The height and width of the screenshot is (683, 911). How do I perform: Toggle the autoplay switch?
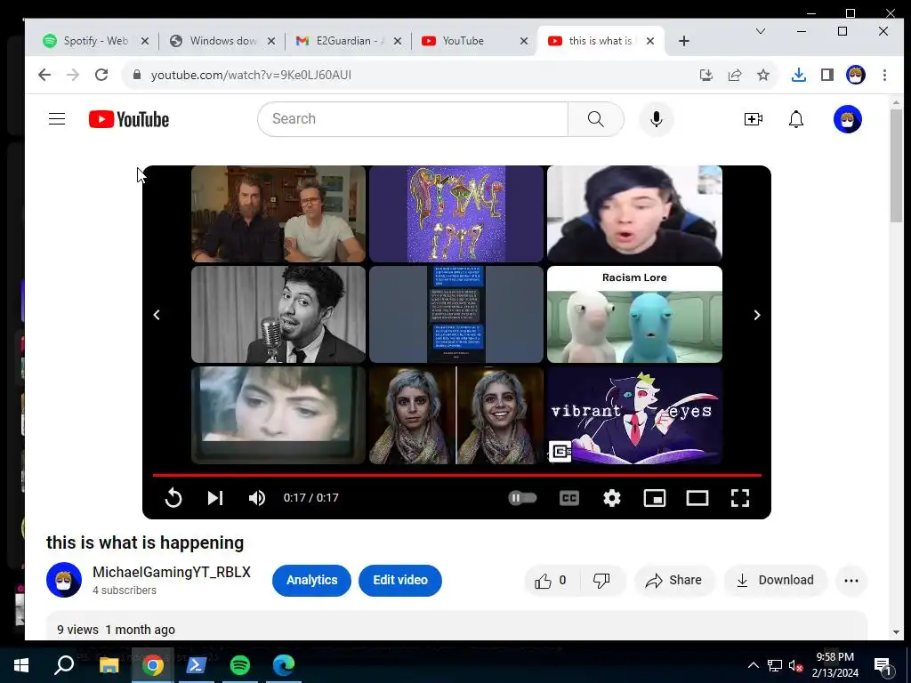(x=522, y=498)
